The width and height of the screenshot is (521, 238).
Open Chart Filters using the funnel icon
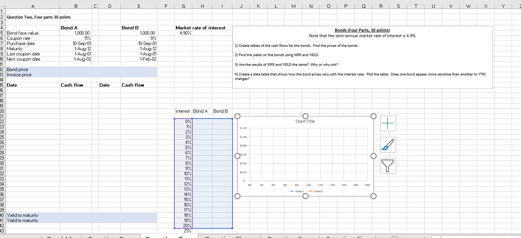point(388,166)
